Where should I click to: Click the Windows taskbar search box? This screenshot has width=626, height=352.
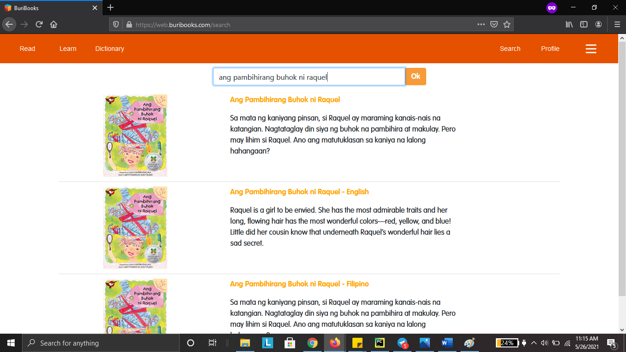(101, 343)
